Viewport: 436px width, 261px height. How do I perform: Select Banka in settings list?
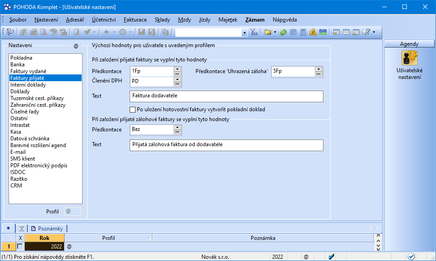(x=17, y=65)
